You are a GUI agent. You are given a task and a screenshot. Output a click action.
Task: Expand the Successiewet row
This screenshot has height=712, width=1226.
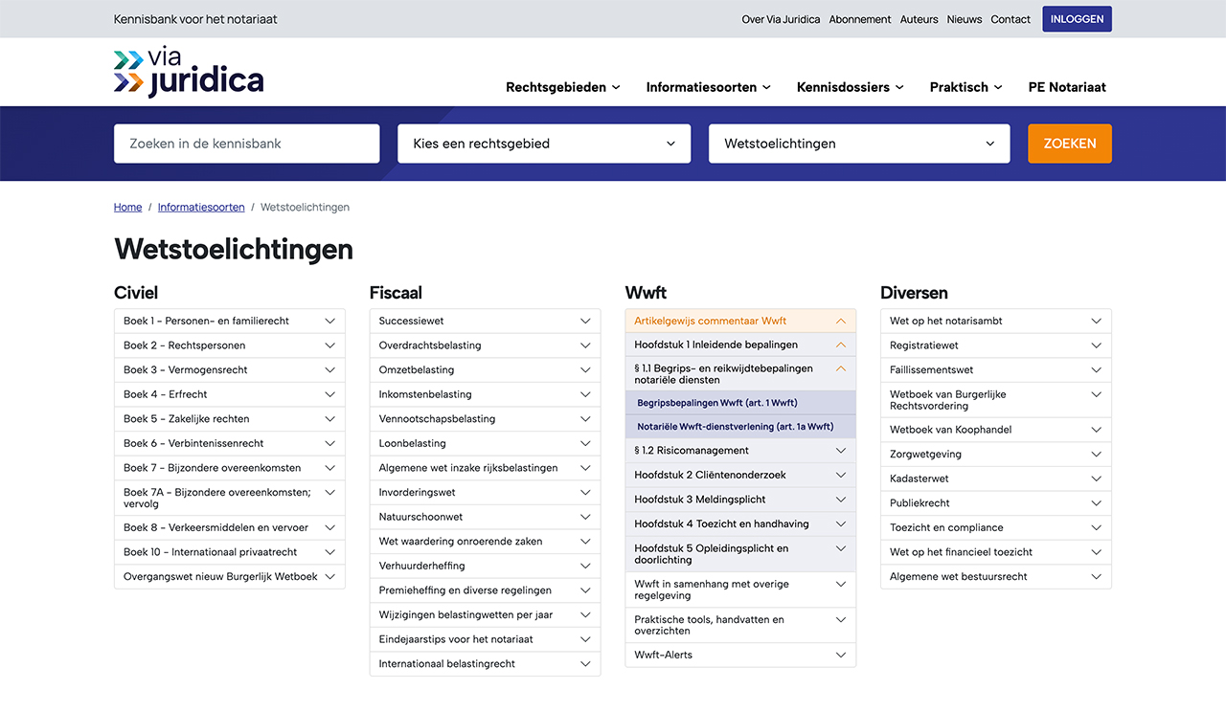(x=485, y=321)
